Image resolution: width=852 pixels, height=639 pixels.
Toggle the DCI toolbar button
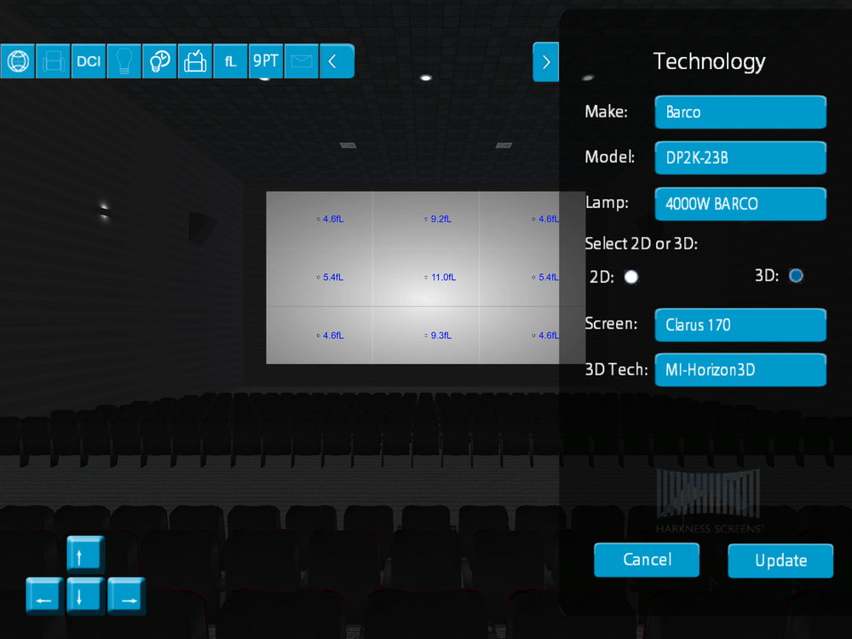pos(88,60)
